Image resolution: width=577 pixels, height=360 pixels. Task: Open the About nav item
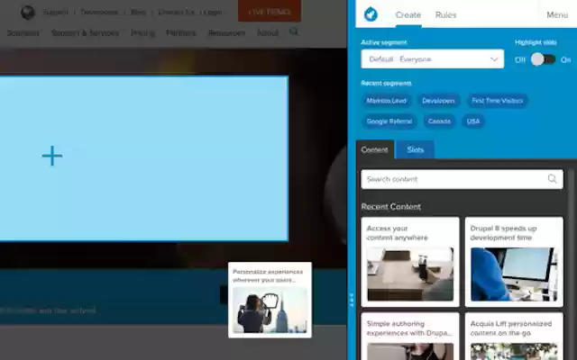point(268,32)
